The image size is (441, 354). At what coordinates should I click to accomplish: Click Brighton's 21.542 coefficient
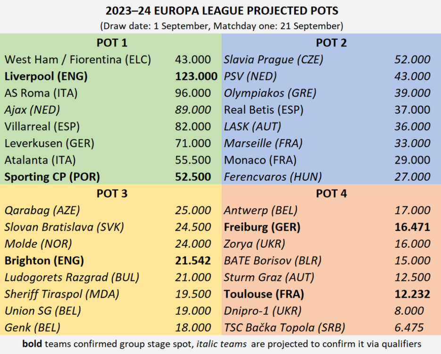point(193,260)
